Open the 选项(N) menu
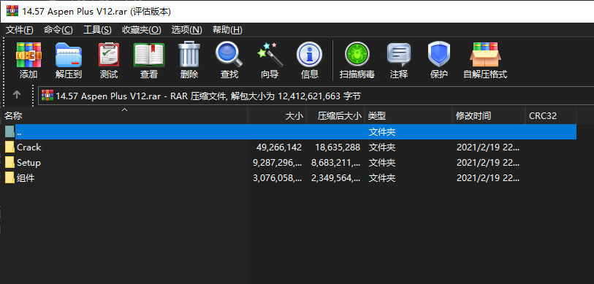Image resolution: width=594 pixels, height=284 pixels. coord(187,30)
